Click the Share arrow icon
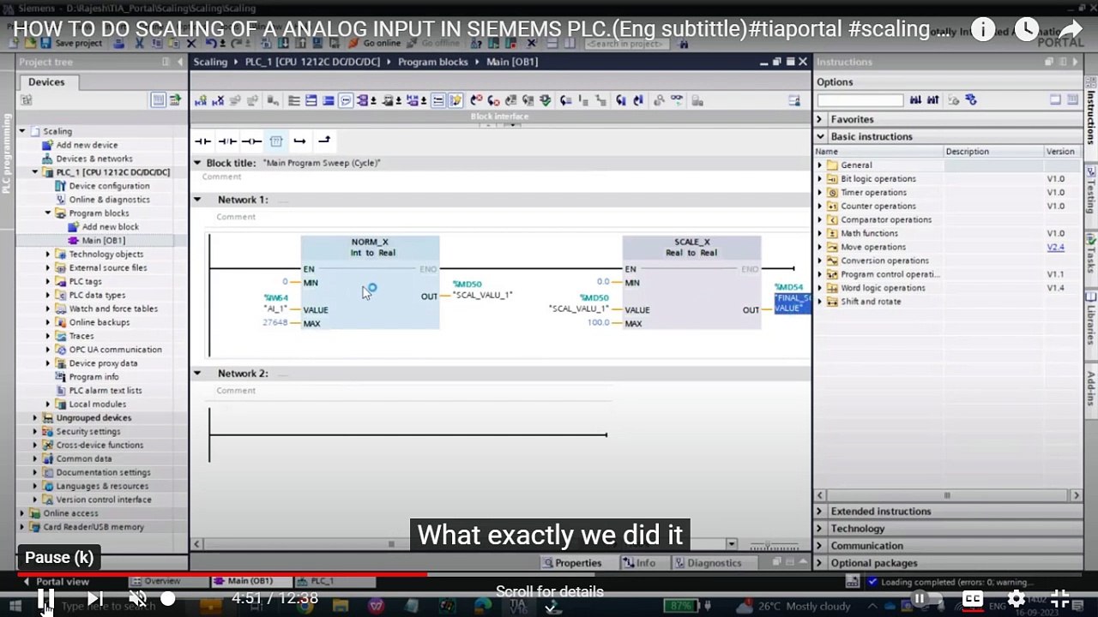1098x617 pixels. pyautogui.click(x=1071, y=30)
